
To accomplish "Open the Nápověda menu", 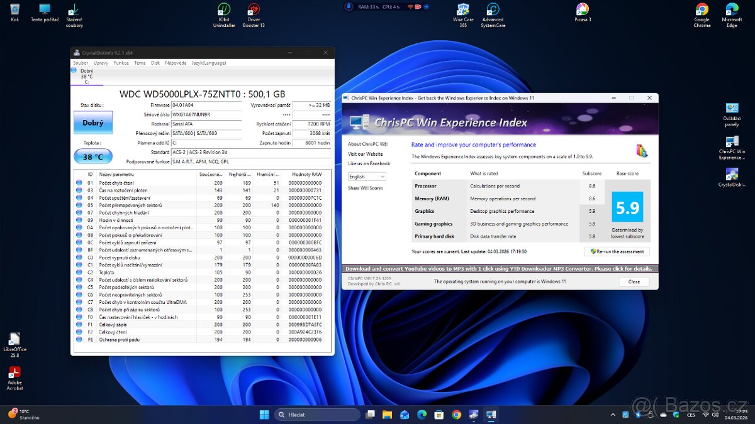I will 176,62.
